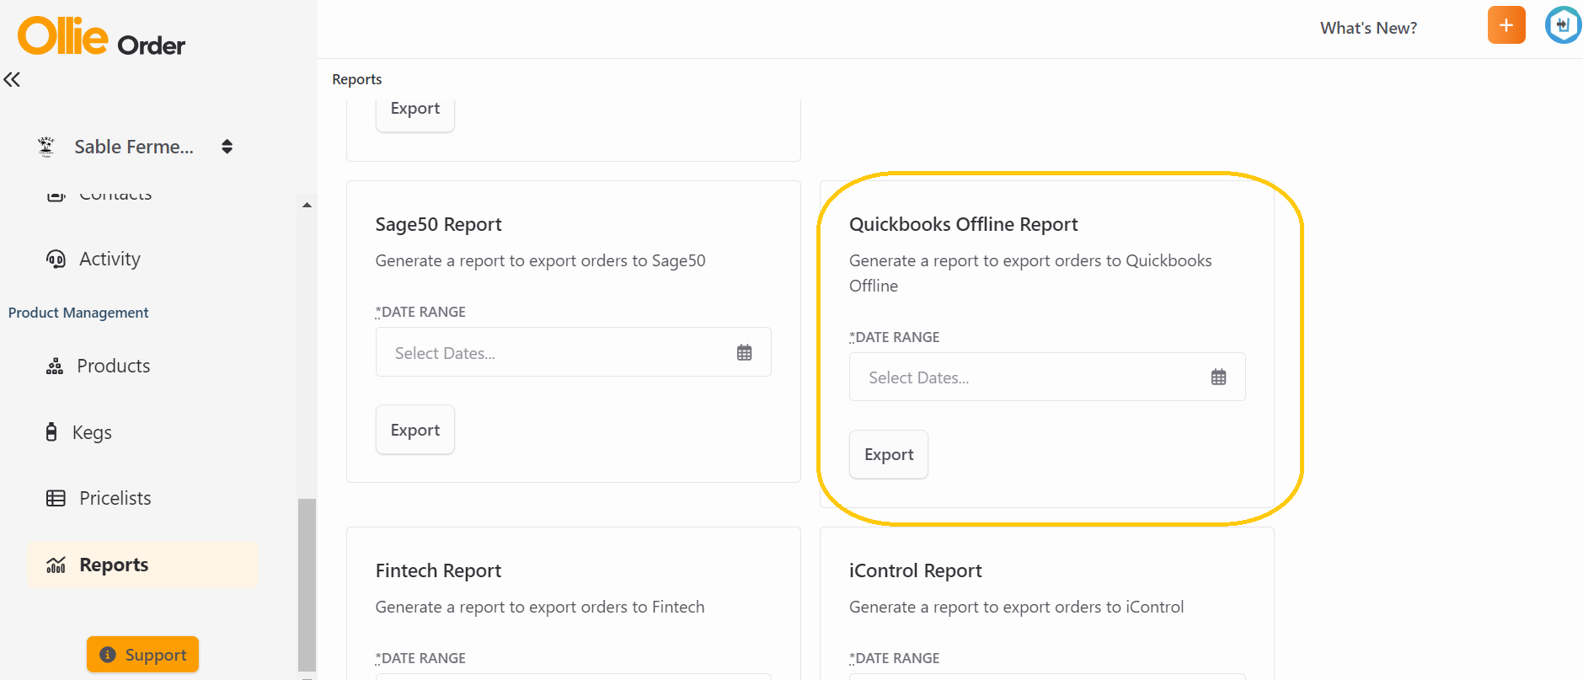This screenshot has height=680, width=1583.
Task: Click the info icon in Support button
Action: tap(108, 655)
